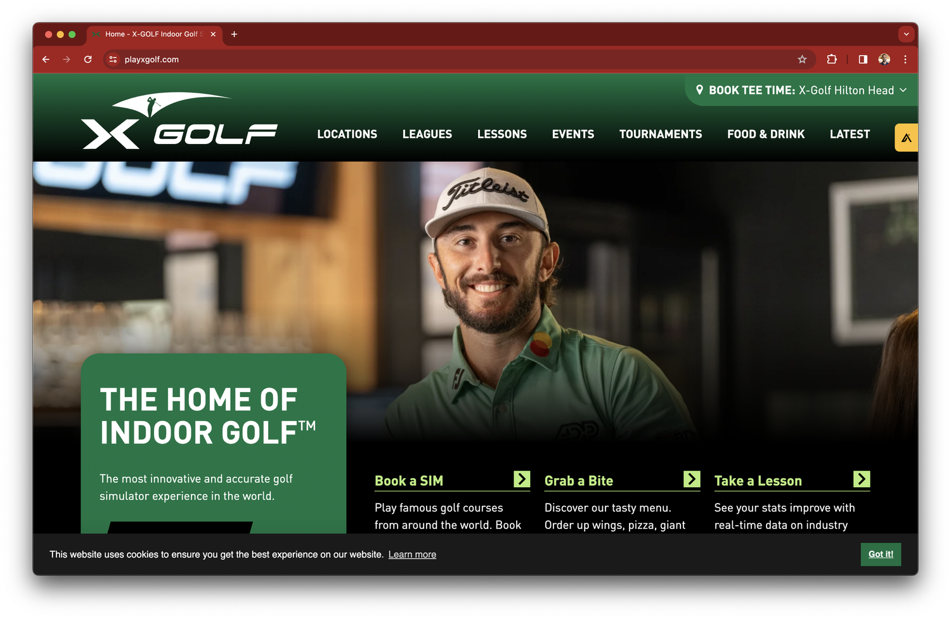Viewport: 951px width, 619px height.
Task: Open the side panel icon
Action: point(863,60)
